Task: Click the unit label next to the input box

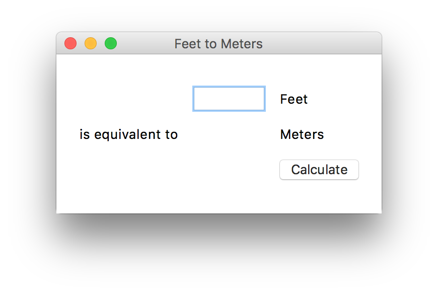Action: point(294,99)
